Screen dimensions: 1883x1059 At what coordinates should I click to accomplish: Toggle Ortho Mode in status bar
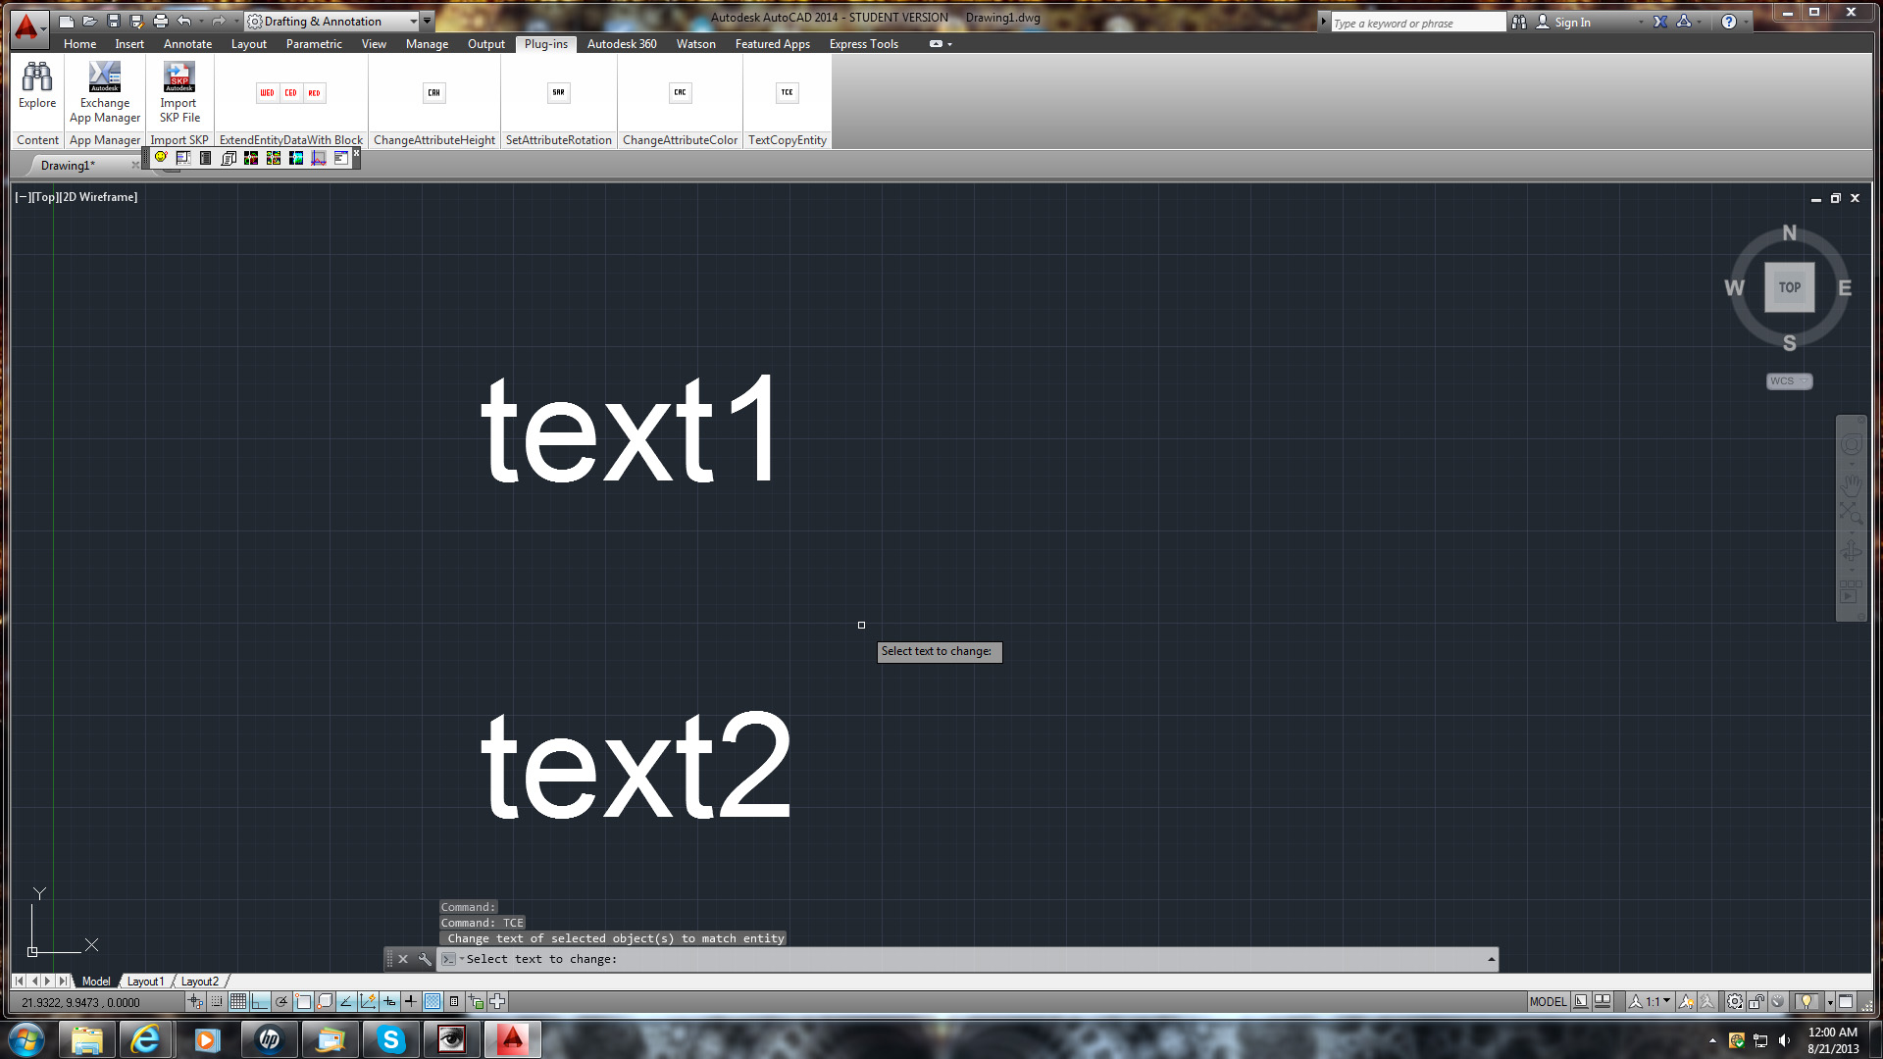tap(260, 1001)
